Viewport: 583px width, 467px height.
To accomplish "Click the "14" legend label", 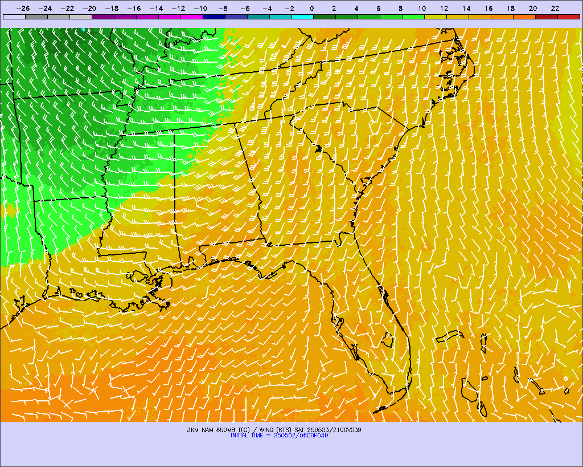I will pyautogui.click(x=467, y=9).
